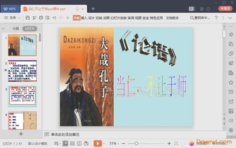Click the WPS home tab
The width and height of the screenshot is (236, 148).
[10, 9]
